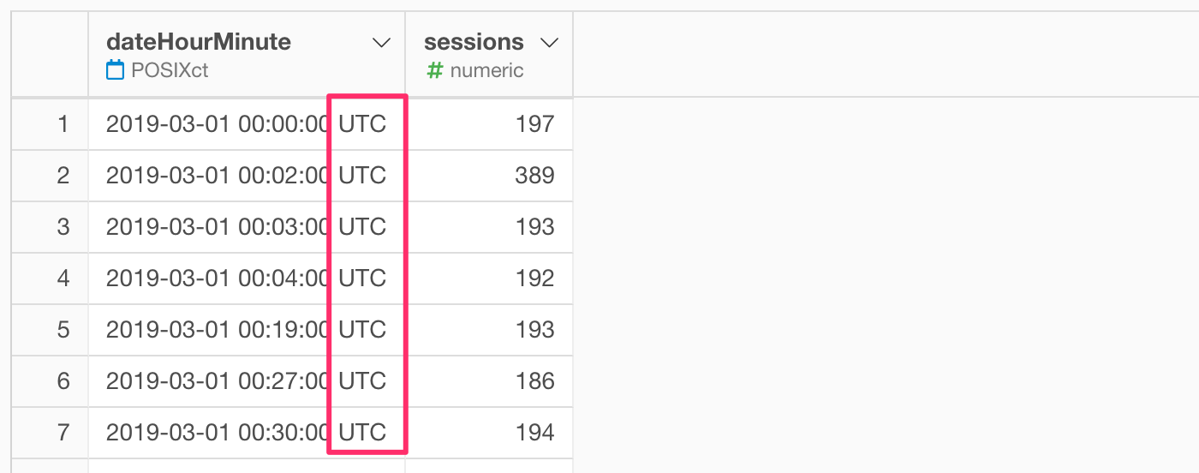This screenshot has width=1199, height=473.
Task: Select the sessions column header
Action: pyautogui.click(x=489, y=54)
